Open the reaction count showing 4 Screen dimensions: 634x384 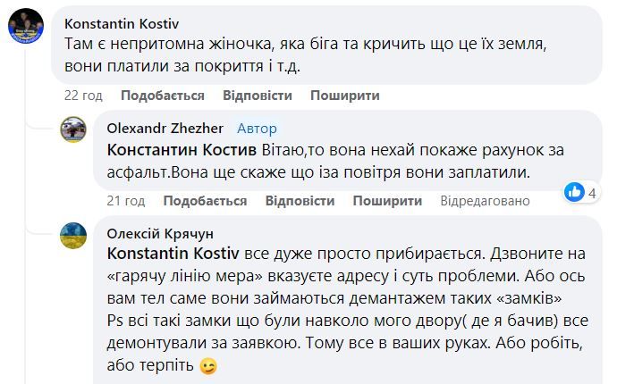[592, 192]
